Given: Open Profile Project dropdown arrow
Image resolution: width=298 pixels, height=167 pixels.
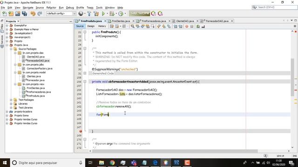Looking at the screenshot, I should pos(125,13).
